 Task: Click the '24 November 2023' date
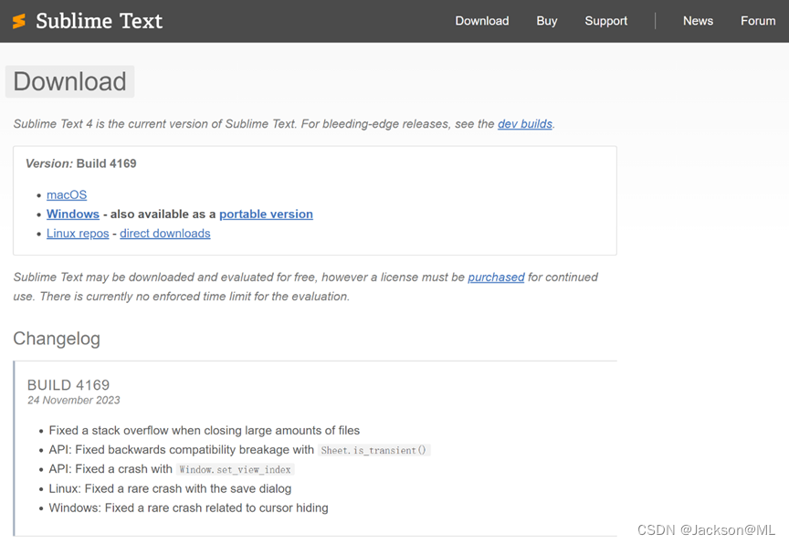[x=73, y=400]
